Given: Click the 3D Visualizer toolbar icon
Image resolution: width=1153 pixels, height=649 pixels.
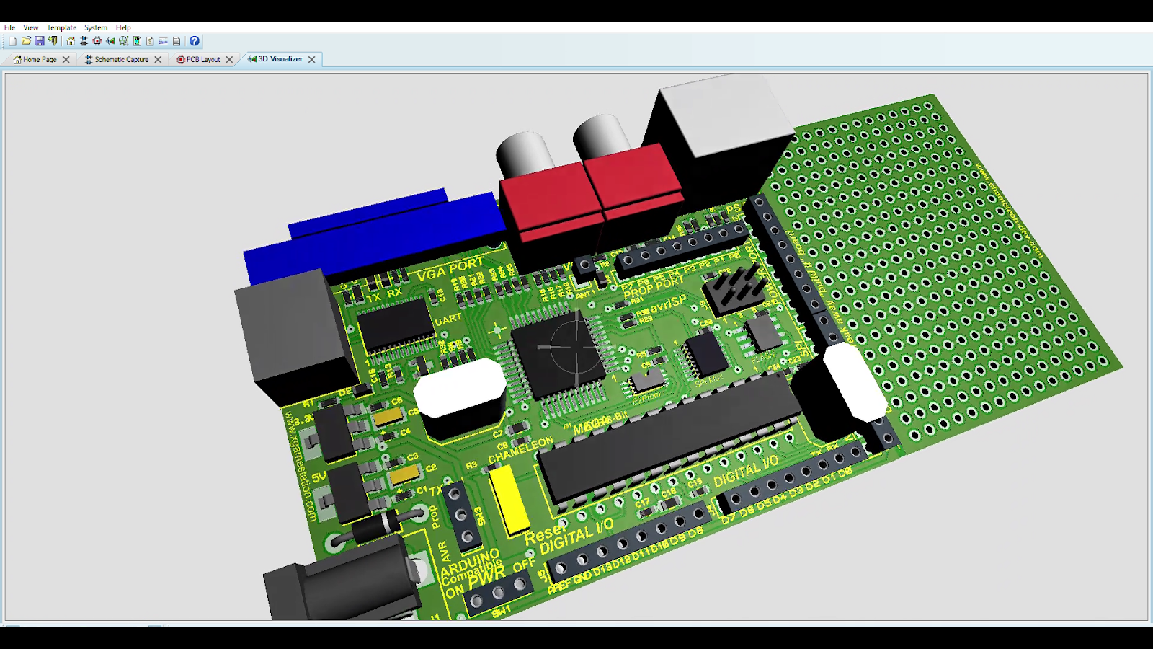Looking at the screenshot, I should click(x=110, y=41).
